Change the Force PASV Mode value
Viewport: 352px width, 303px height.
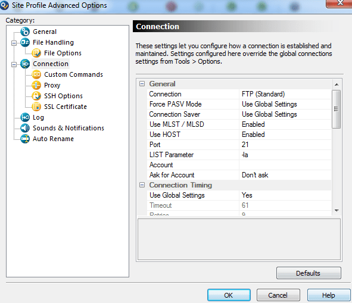pos(285,104)
